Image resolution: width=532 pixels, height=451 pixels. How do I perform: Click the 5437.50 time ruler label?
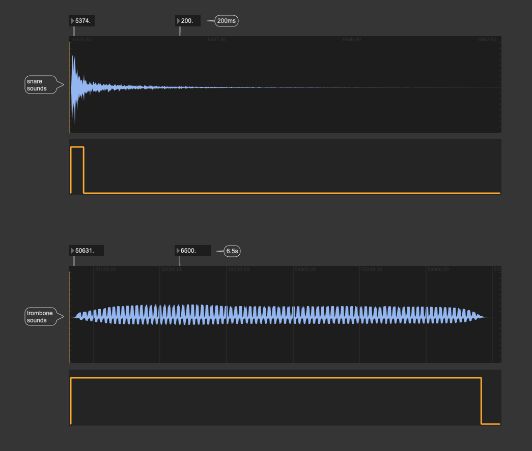(216, 40)
